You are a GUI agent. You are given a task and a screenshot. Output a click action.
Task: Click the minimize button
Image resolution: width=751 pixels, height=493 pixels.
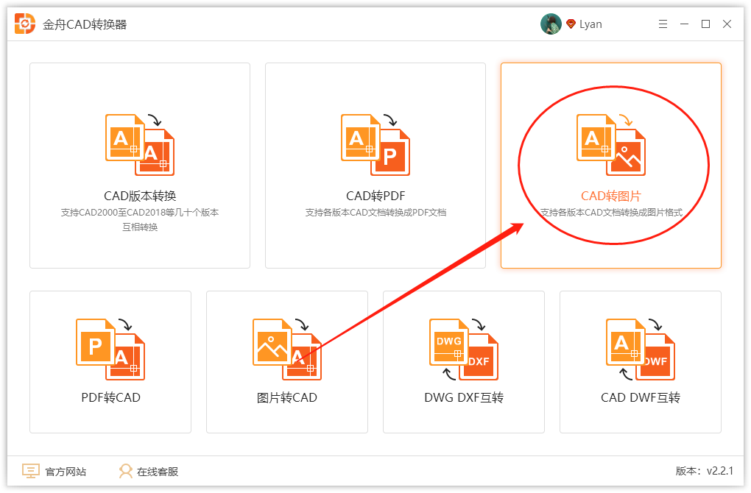pyautogui.click(x=685, y=23)
